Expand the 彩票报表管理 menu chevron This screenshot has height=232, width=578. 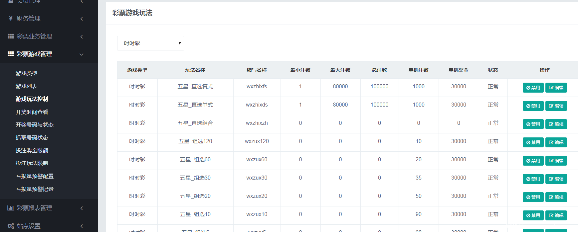click(x=82, y=208)
